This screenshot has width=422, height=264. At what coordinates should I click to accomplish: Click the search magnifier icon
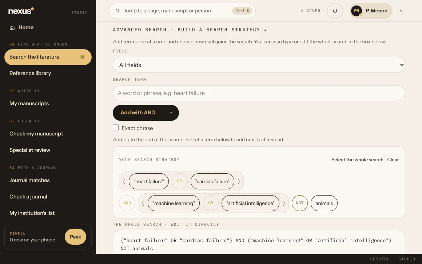pyautogui.click(x=118, y=11)
